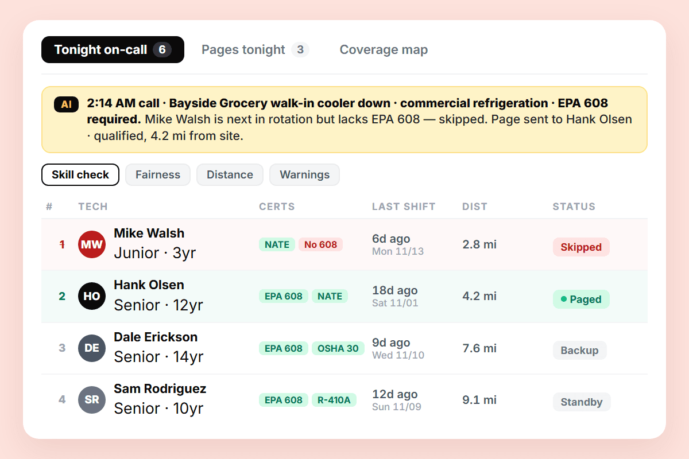The width and height of the screenshot is (689, 459).
Task: Open the Coverage map tab
Action: tap(384, 50)
